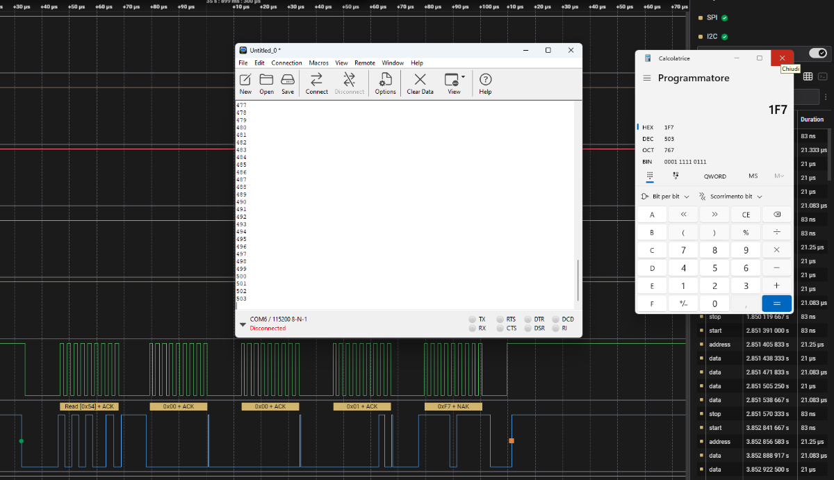Image resolution: width=834 pixels, height=480 pixels.
Task: Switch to the bit toggling keypad icon
Action: coord(676,176)
